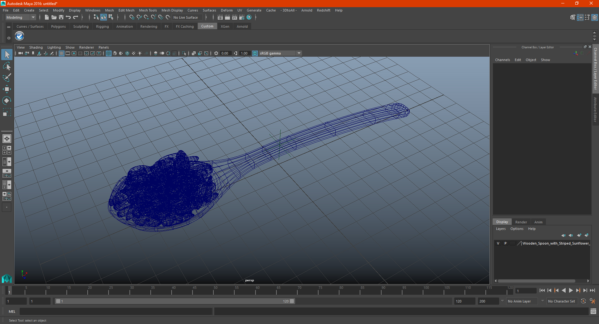Start IPR render
The width and height of the screenshot is (599, 324).
235,17
